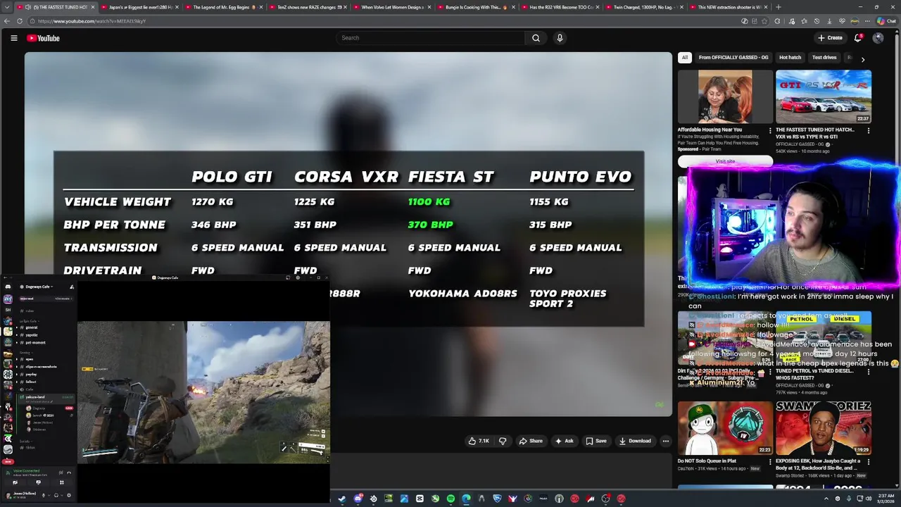Click the YouTube search input field
Screen dimensions: 901x507
429,38
